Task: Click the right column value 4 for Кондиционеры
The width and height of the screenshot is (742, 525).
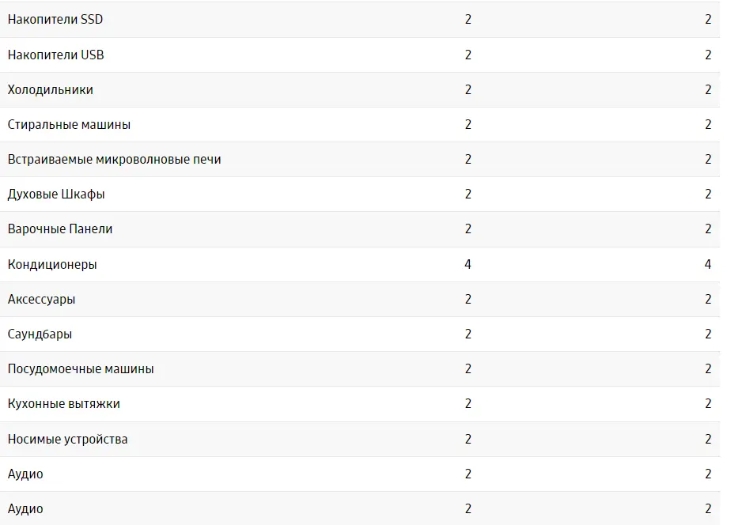Action: (708, 264)
